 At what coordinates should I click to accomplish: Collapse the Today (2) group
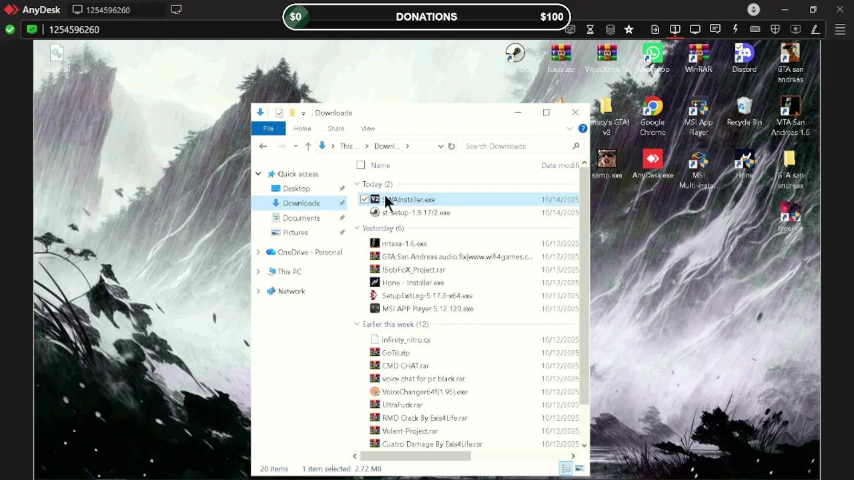(x=357, y=184)
